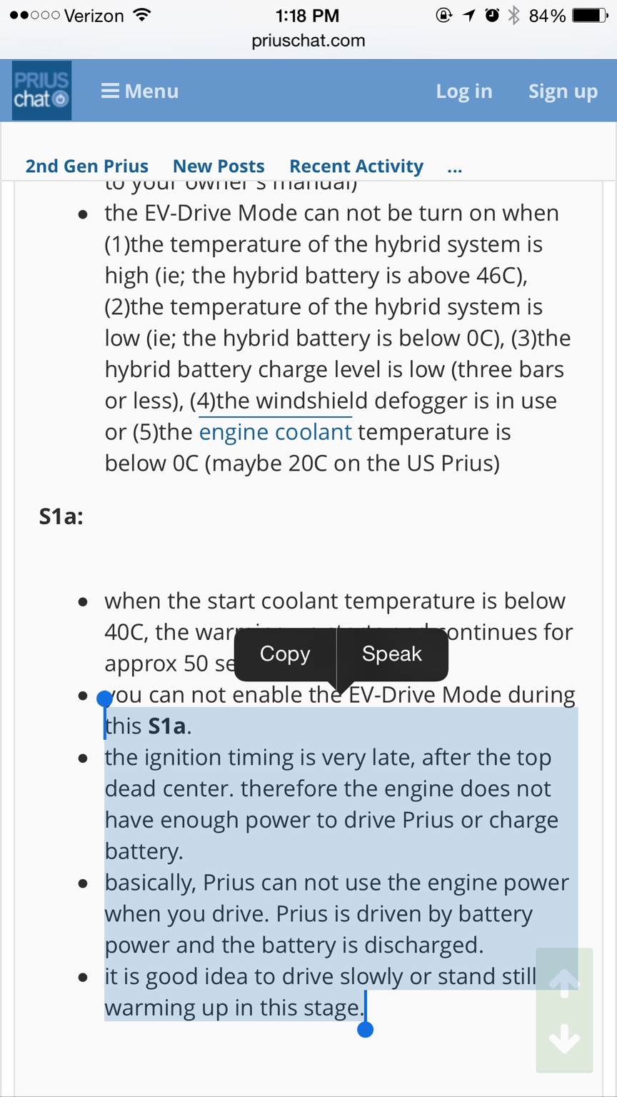Tap the Wi-Fi signal icon
The width and height of the screenshot is (617, 1097).
click(x=143, y=15)
